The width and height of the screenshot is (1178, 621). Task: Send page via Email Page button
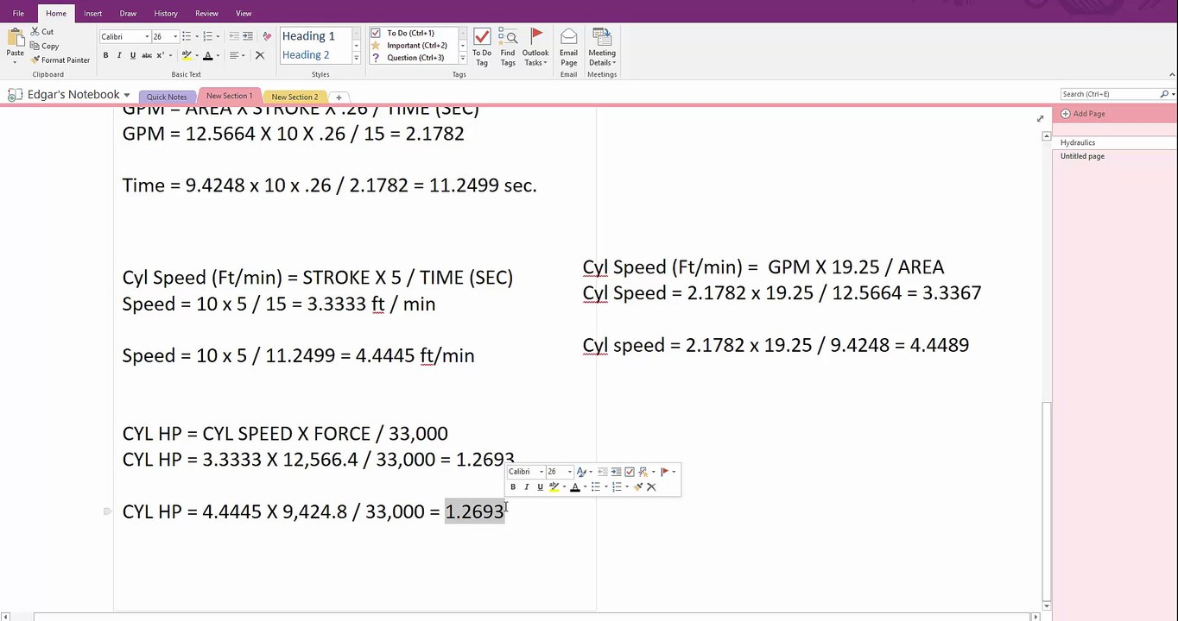click(x=568, y=47)
